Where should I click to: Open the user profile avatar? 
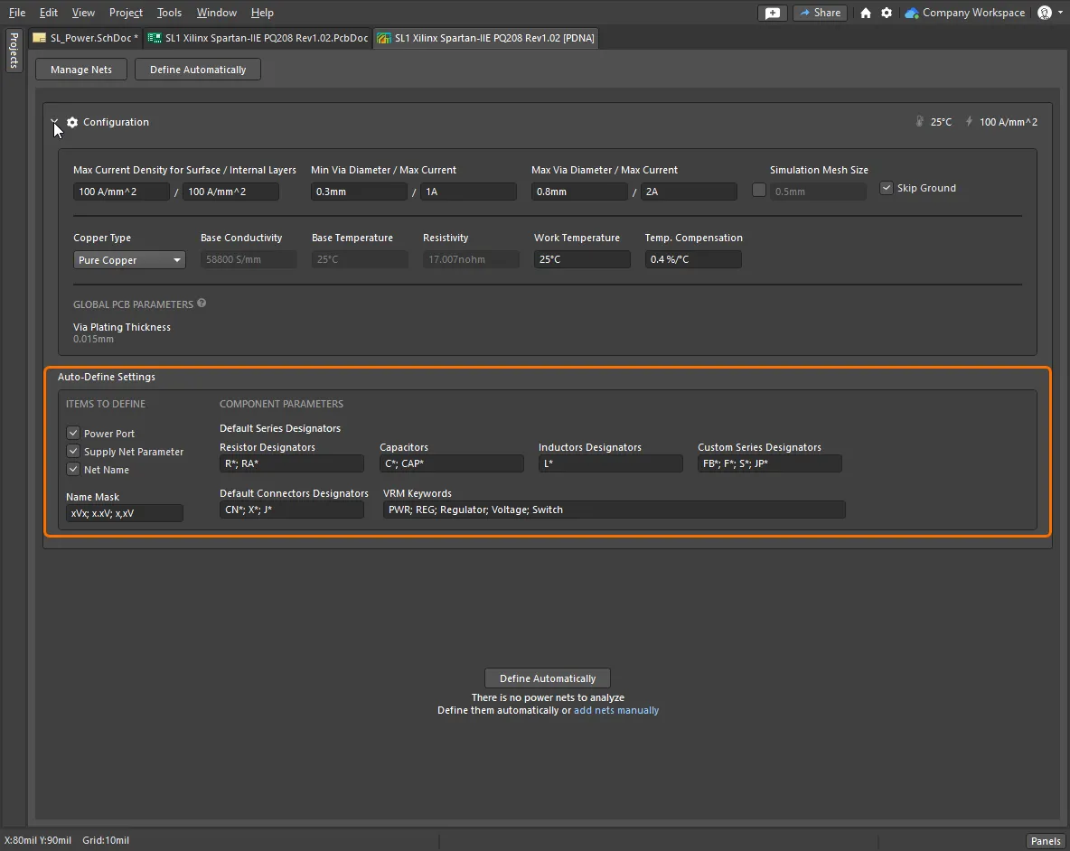pos(1045,13)
